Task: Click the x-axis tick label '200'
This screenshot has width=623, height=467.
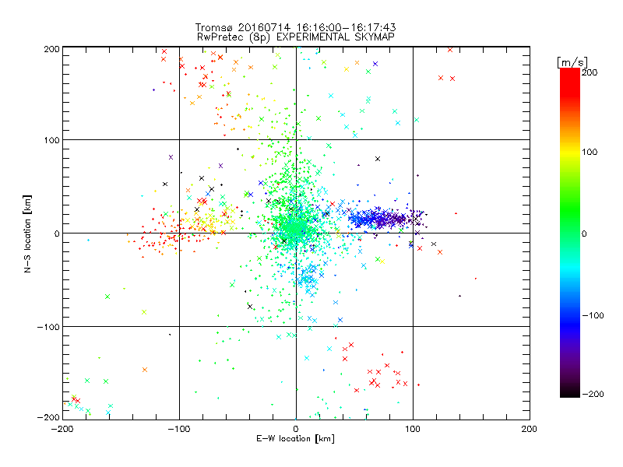Action: (x=530, y=429)
